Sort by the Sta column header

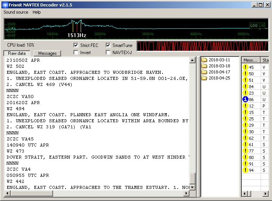coord(265,60)
